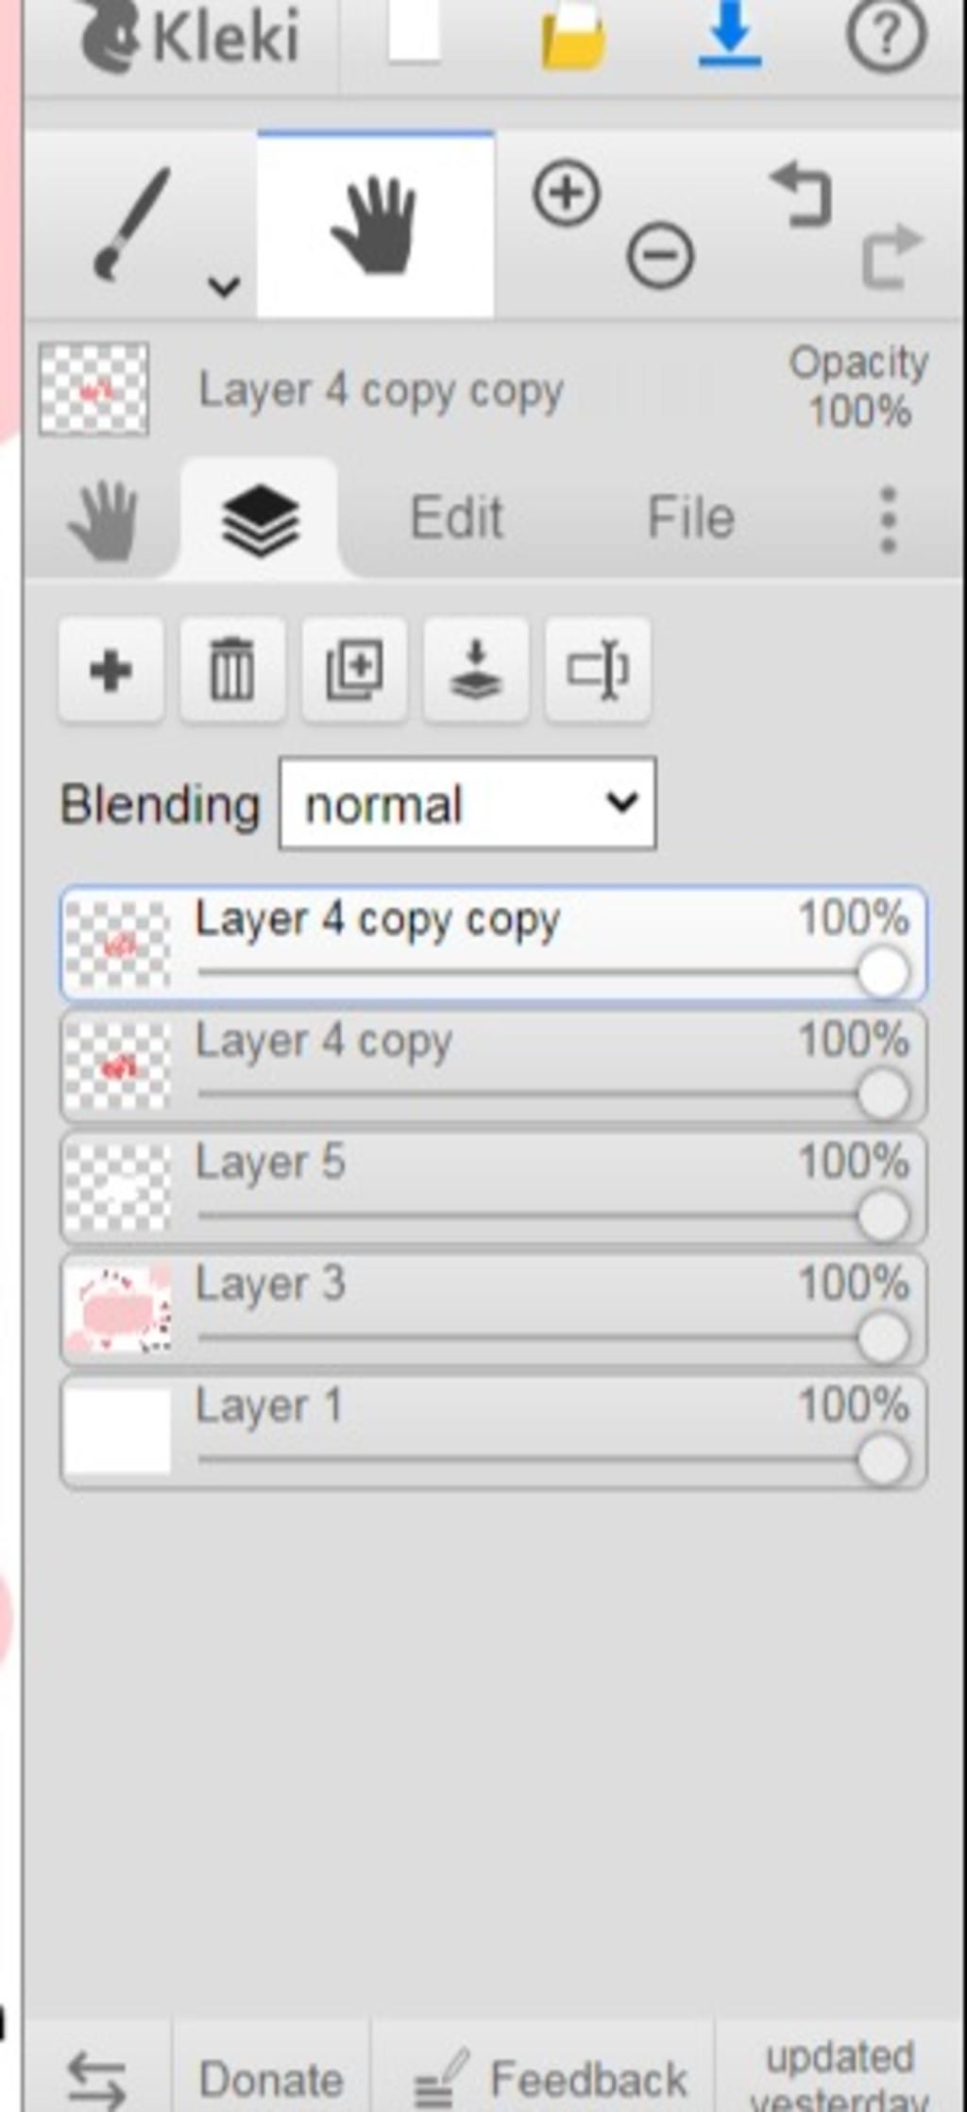Screen dimensions: 967x2112
Task: Select the Layer 3 thumbnail
Action: click(x=118, y=1309)
